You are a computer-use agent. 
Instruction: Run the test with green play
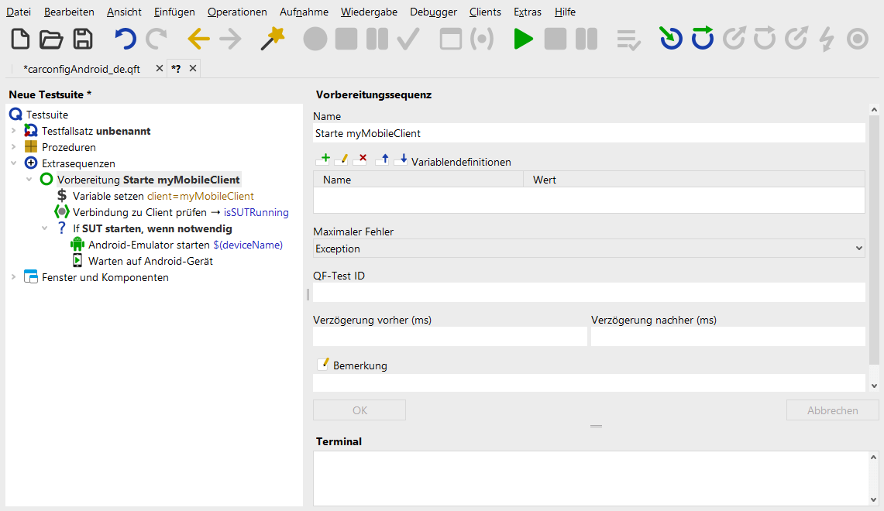(523, 39)
